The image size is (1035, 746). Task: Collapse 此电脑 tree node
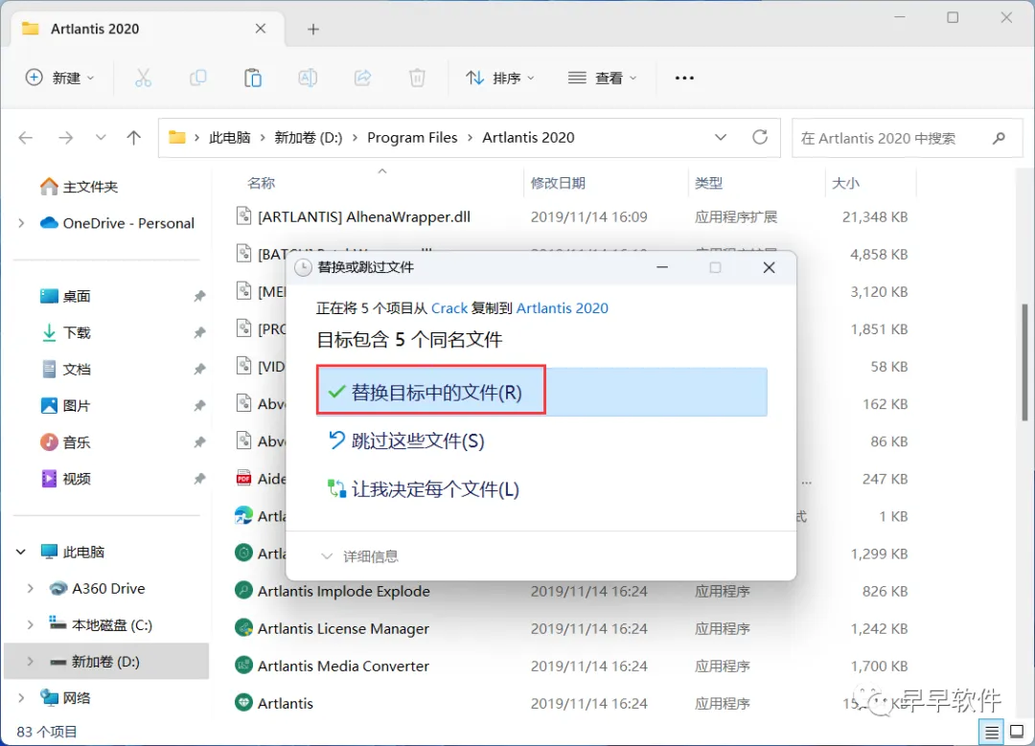point(21,552)
